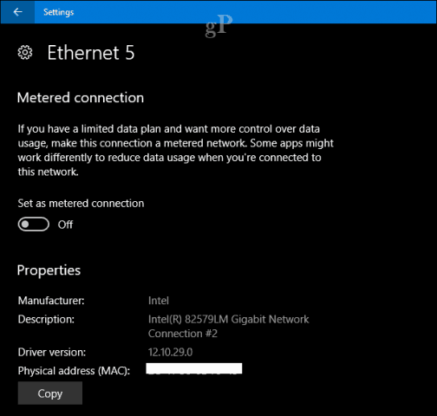Click the Off label beside the toggle
Viewport: 437px width, 416px height.
coord(65,224)
